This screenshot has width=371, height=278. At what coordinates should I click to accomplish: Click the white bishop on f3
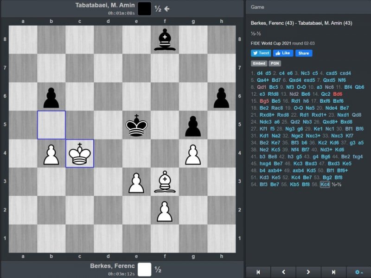click(x=165, y=181)
